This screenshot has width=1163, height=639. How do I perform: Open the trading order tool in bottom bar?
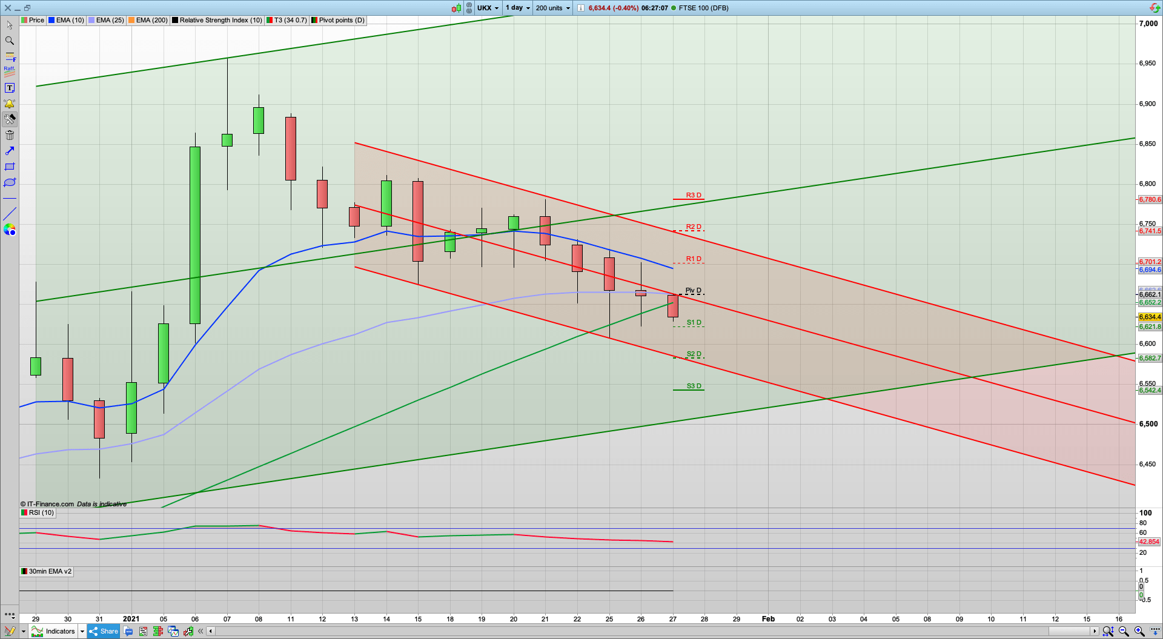[188, 631]
